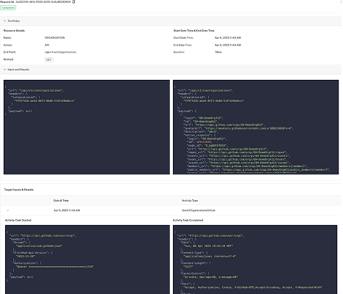The height and width of the screenshot is (294, 343).
Task: Select the ORGANIZATION name value
Action: tap(55, 37)
